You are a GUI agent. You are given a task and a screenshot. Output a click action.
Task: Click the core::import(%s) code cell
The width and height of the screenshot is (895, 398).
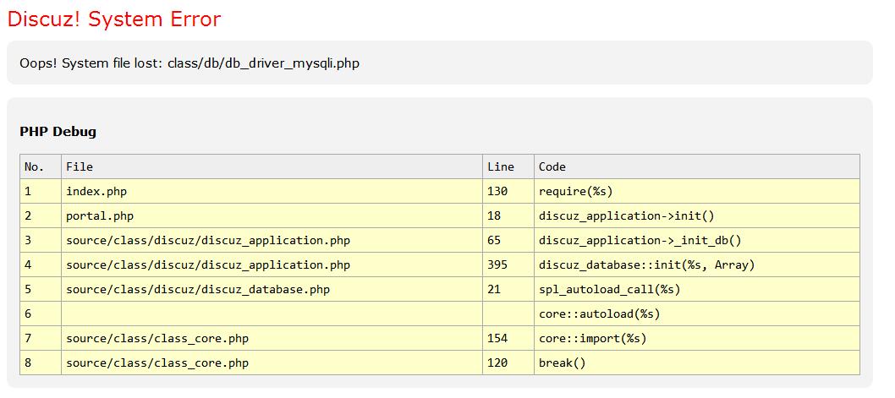(x=697, y=339)
